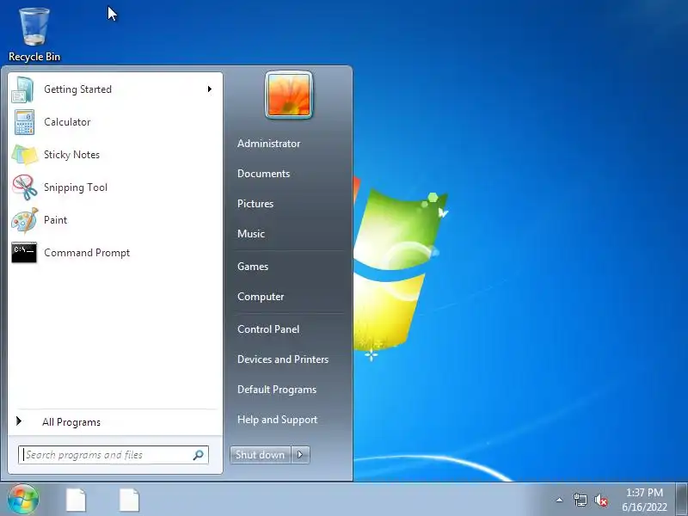Open Documents from Start menu

(264, 174)
